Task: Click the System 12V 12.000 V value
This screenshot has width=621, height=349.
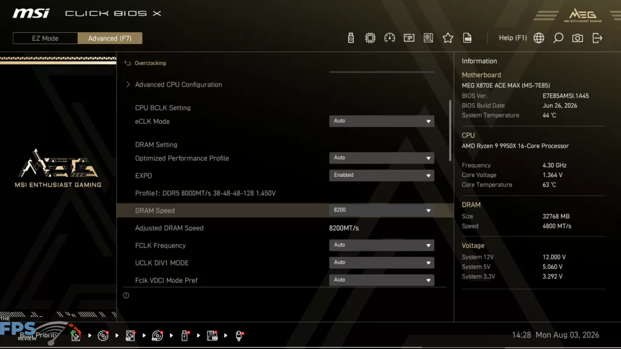Action: click(554, 257)
